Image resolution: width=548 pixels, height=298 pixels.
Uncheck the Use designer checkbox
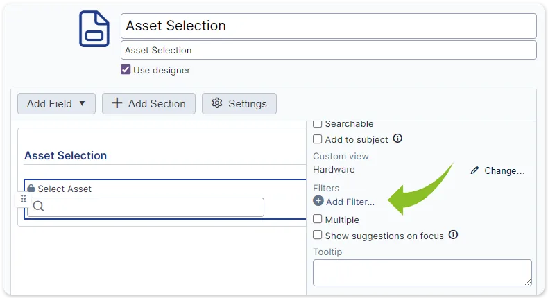[x=126, y=69]
